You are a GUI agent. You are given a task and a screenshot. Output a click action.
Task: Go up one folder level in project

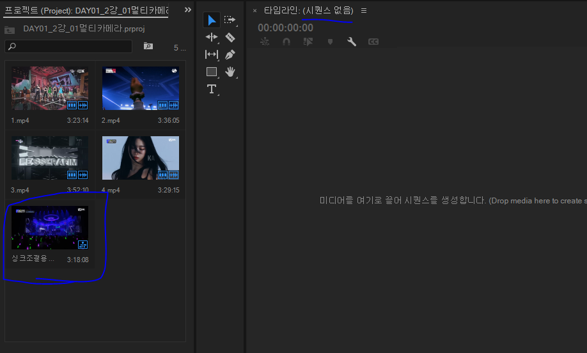[x=10, y=30]
